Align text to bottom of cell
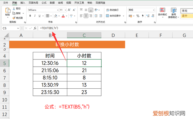 pyautogui.click(x=91, y=10)
